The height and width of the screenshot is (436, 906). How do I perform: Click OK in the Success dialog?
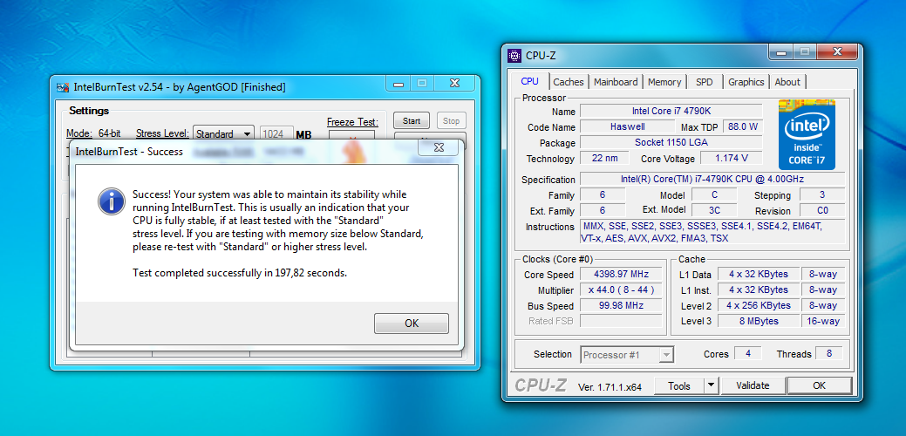coord(412,324)
